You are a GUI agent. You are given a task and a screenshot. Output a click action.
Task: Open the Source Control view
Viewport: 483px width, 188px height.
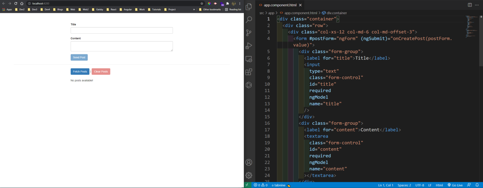click(x=249, y=33)
